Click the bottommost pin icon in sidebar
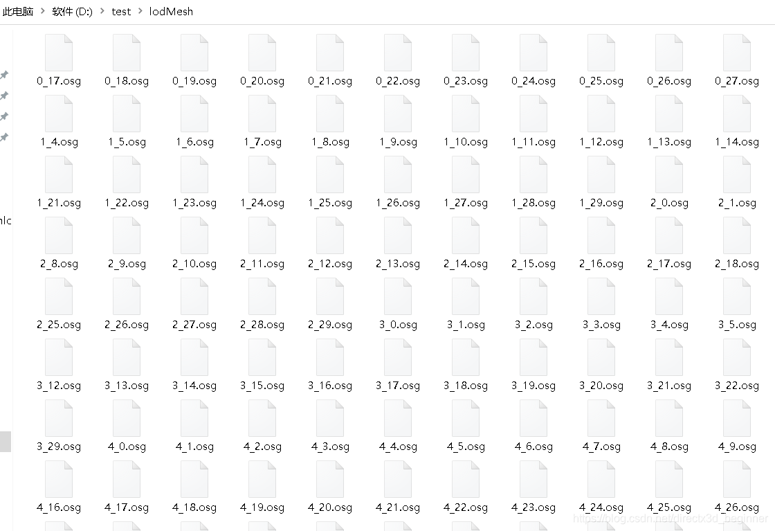This screenshot has height=531, width=775. coord(4,137)
